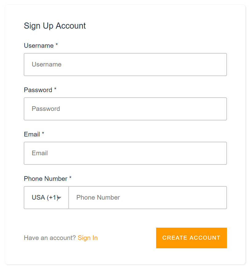This screenshot has height=268, width=251.
Task: Click the Password field label
Action: click(38, 90)
